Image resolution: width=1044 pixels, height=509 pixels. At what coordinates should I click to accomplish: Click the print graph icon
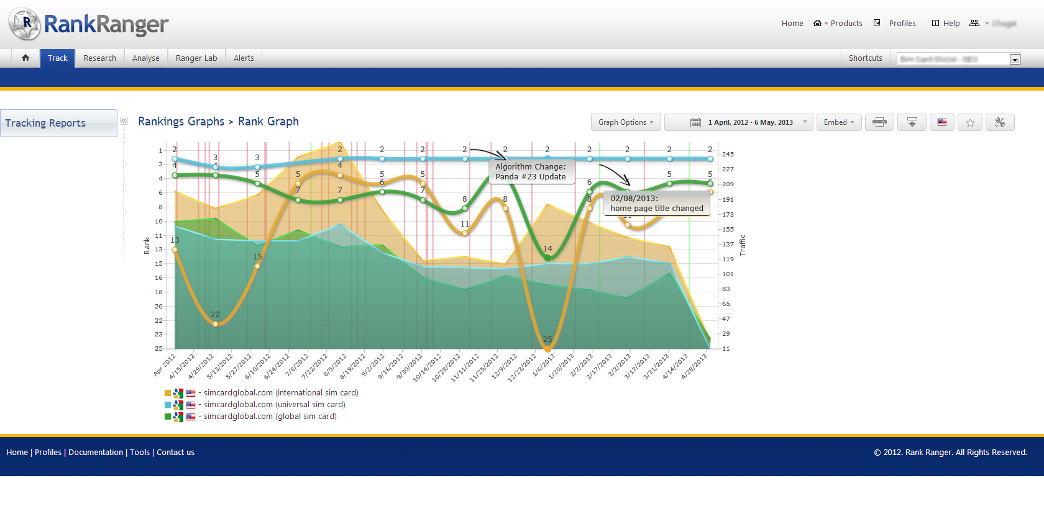[x=879, y=122]
